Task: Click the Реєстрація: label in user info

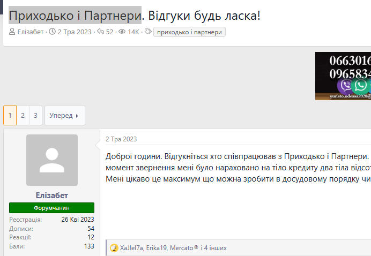Action: tap(26, 220)
